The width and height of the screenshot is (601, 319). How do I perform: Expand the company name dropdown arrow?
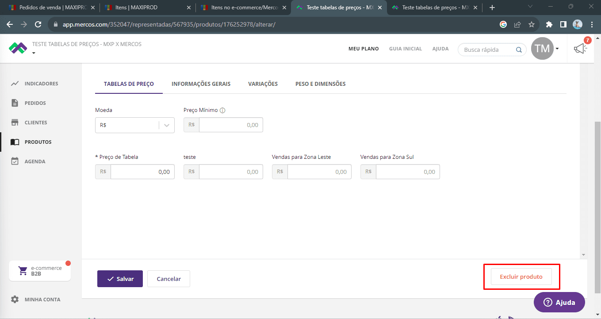pyautogui.click(x=34, y=53)
